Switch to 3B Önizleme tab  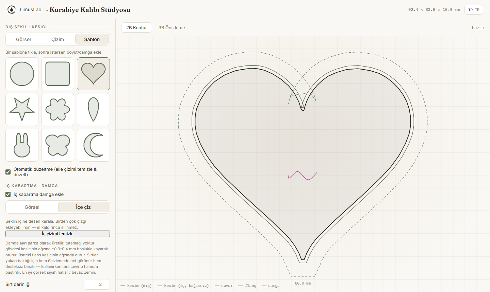171,28
